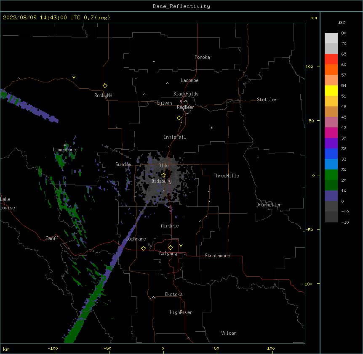Select the purple 36-39 dBZ legend swatch

pyautogui.click(x=331, y=143)
